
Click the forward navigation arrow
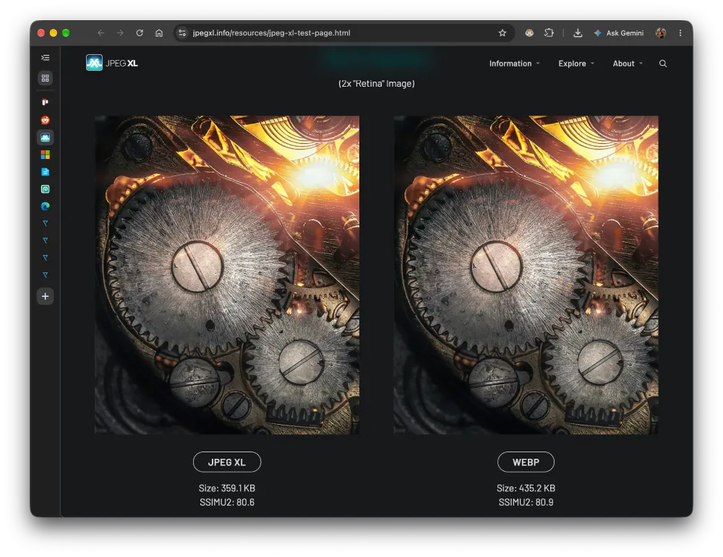120,33
